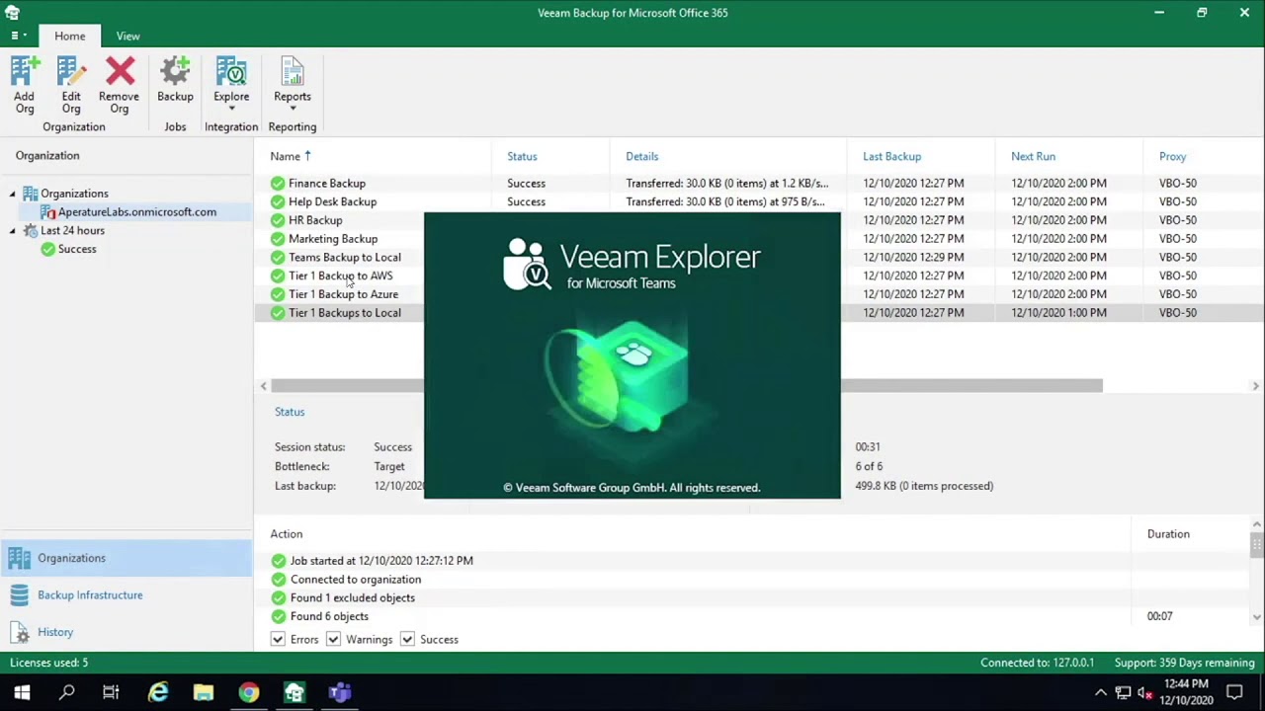Sort by the Status column header
The image size is (1265, 711).
(x=522, y=156)
